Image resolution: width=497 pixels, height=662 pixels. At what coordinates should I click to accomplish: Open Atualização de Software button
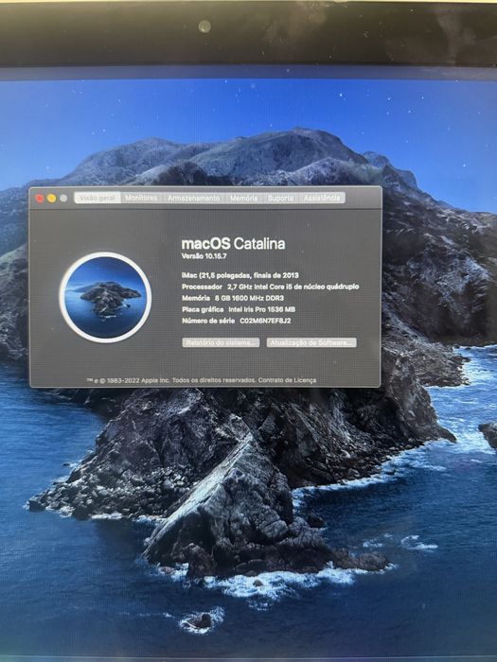pos(311,342)
